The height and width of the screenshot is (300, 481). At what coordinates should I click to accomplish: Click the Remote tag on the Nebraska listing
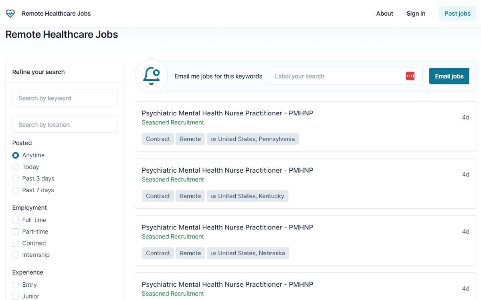pyautogui.click(x=190, y=253)
